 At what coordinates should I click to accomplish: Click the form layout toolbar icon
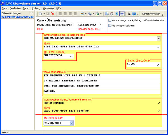[x=117, y=14]
